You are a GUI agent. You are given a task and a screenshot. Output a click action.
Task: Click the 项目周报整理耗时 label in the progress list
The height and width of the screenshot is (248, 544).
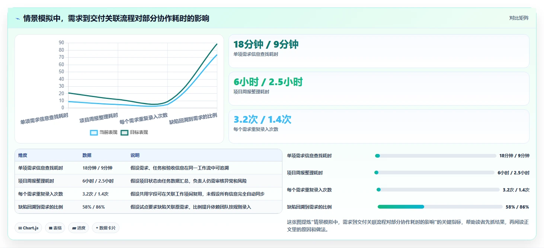(305, 173)
